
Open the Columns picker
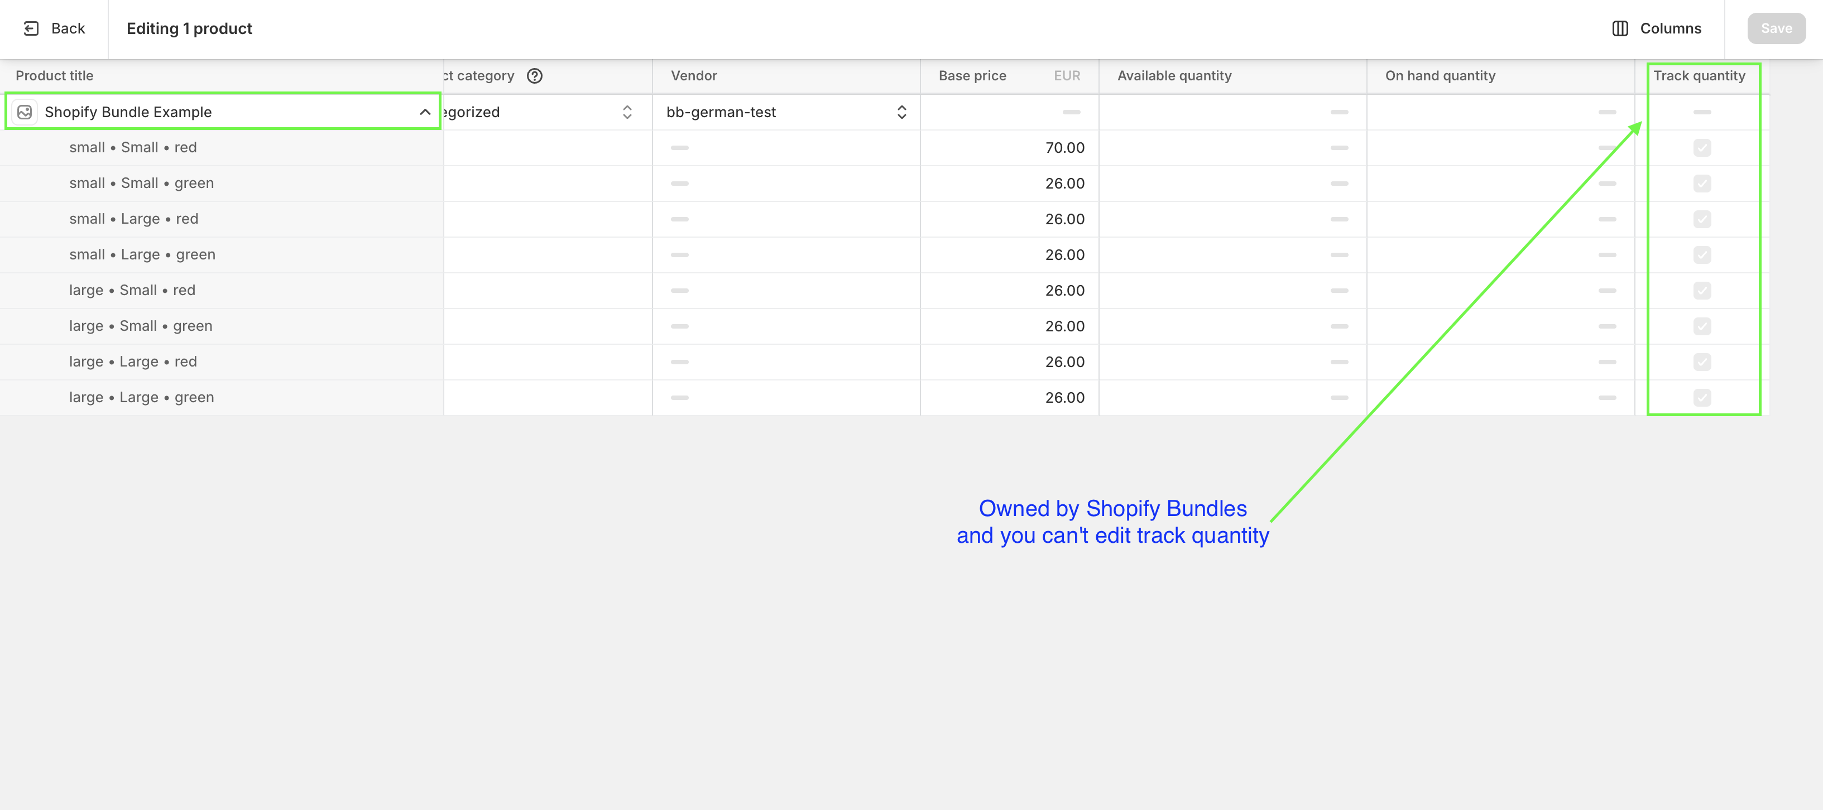point(1656,28)
